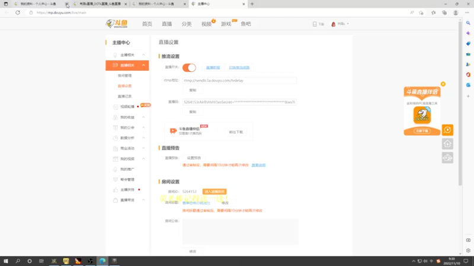Expand the 我的收益 section chevron
474x266 pixels.
click(x=143, y=117)
